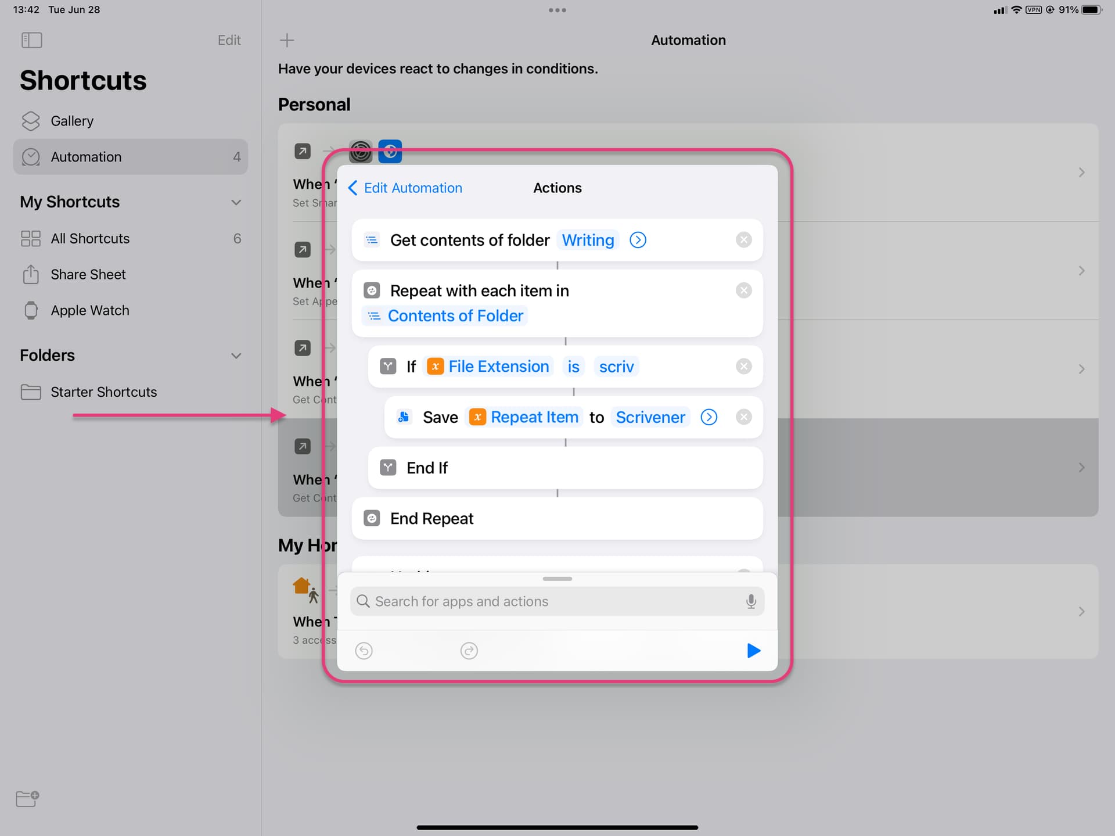
Task: Select the Contents of Folder variable
Action: coord(445,316)
